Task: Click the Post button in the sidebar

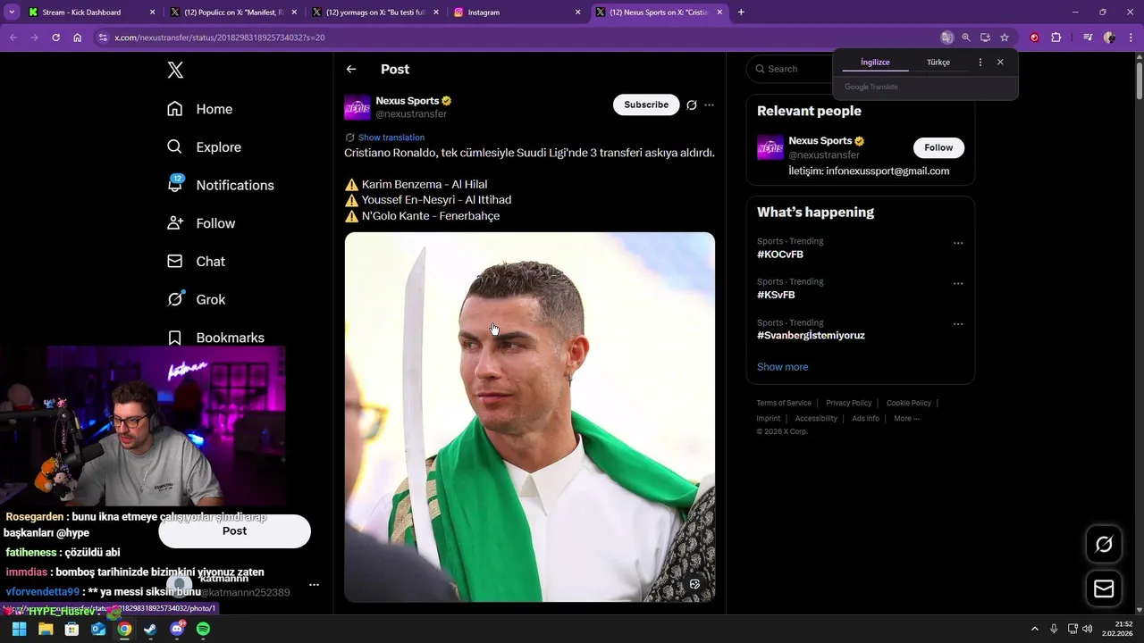Action: pos(234,531)
